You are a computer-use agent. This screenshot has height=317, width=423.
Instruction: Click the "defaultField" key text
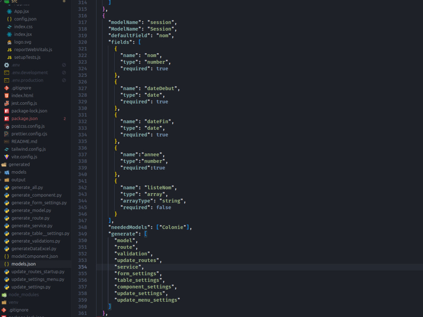point(129,36)
